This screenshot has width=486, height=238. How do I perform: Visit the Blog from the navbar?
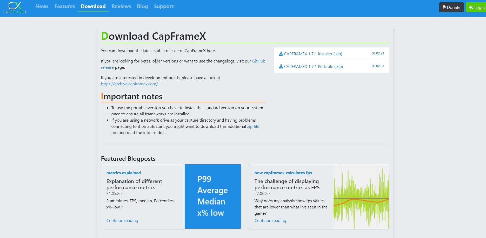coord(142,6)
